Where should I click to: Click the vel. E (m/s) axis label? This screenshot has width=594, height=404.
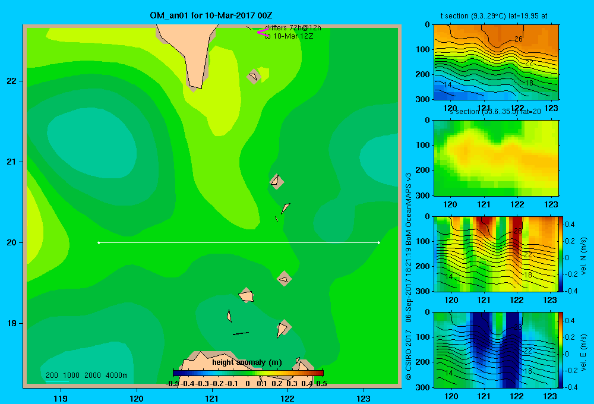pyautogui.click(x=584, y=352)
